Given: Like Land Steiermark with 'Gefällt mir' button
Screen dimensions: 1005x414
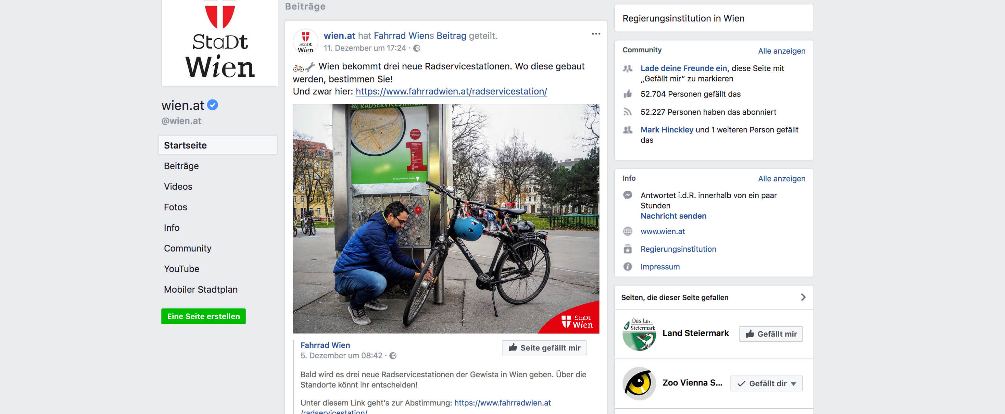Looking at the screenshot, I should (770, 334).
